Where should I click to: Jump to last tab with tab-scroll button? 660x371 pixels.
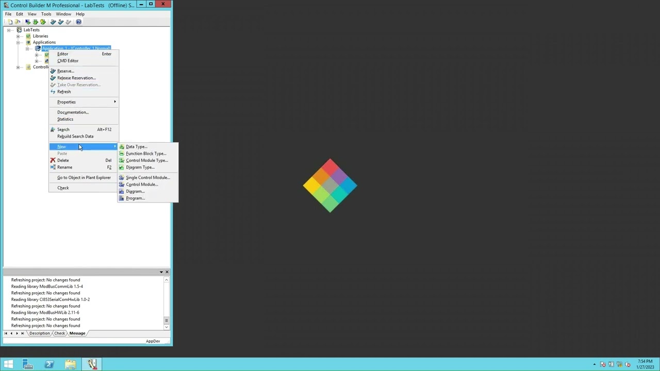coord(22,333)
